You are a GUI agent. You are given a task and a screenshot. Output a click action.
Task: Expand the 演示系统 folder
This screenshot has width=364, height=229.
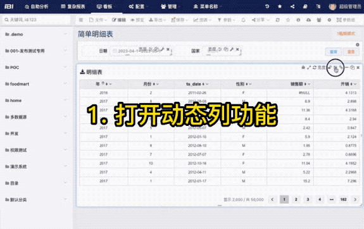[x=36, y=166]
